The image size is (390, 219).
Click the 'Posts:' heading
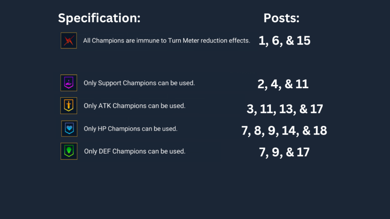click(281, 18)
